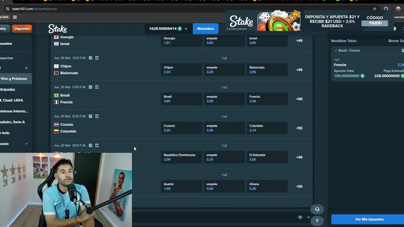
Task: Show +55 more markets for Croacia-Colombia
Action: 299,128
